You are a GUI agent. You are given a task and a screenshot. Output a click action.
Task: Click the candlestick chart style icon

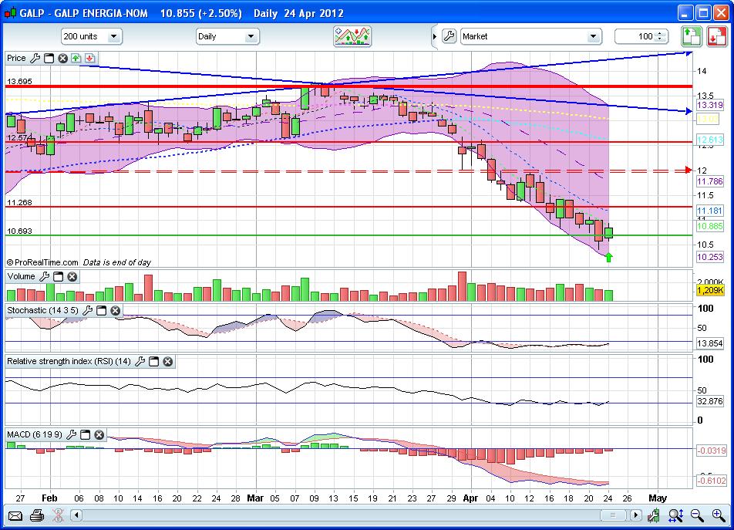pos(654,516)
